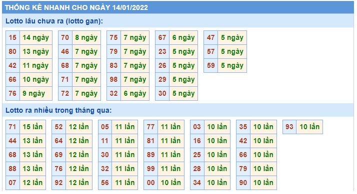
Task: Select number 93 in the frequent lotto table
Action: click(x=289, y=127)
